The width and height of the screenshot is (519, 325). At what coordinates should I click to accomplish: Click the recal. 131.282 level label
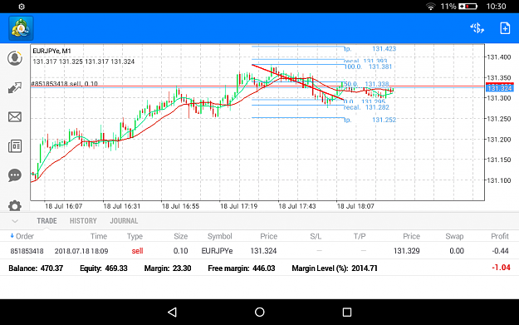366,107
